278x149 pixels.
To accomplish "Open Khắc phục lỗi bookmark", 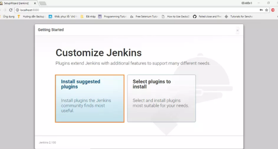I will [x=63, y=17].
